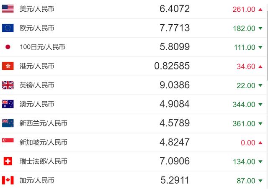
Task: Click the Switzerland flag icon
Action: click(x=8, y=161)
